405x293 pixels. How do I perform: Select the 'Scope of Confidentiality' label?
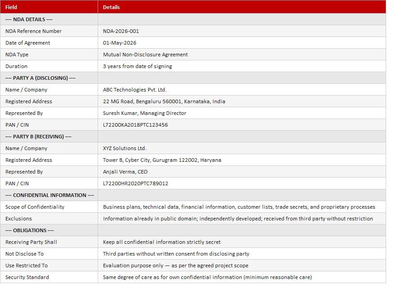(35, 207)
